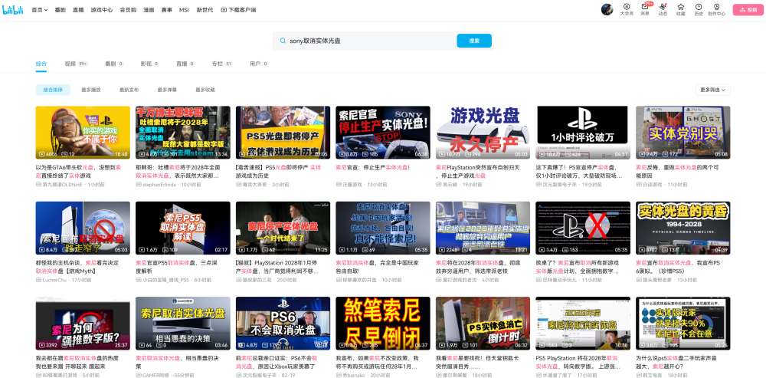Open 新世代 in top navigation
The height and width of the screenshot is (378, 766).
click(x=205, y=10)
